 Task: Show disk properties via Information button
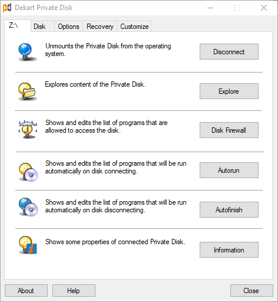229,250
